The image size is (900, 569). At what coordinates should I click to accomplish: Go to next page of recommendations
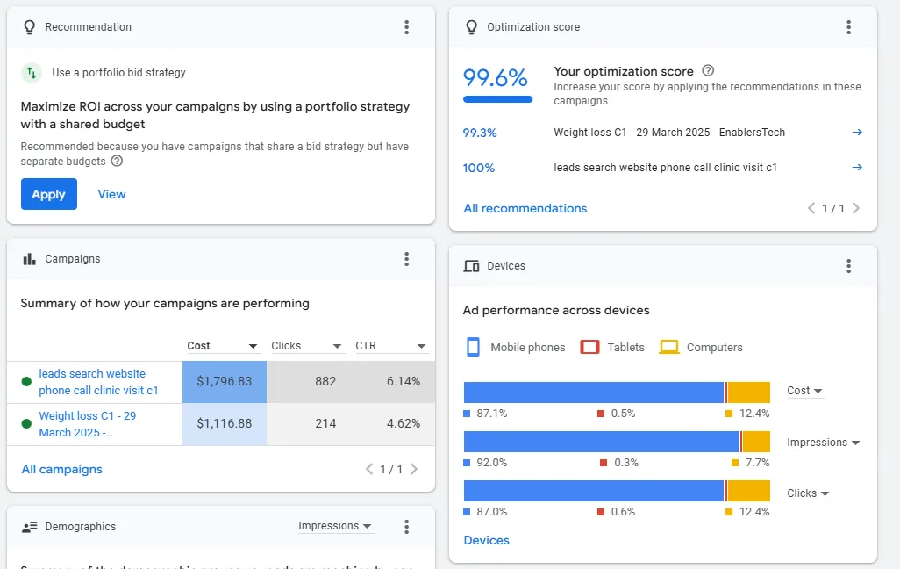tap(856, 209)
